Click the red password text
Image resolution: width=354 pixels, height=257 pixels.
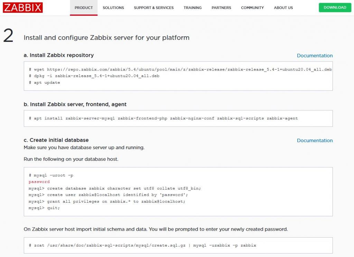[39, 182]
